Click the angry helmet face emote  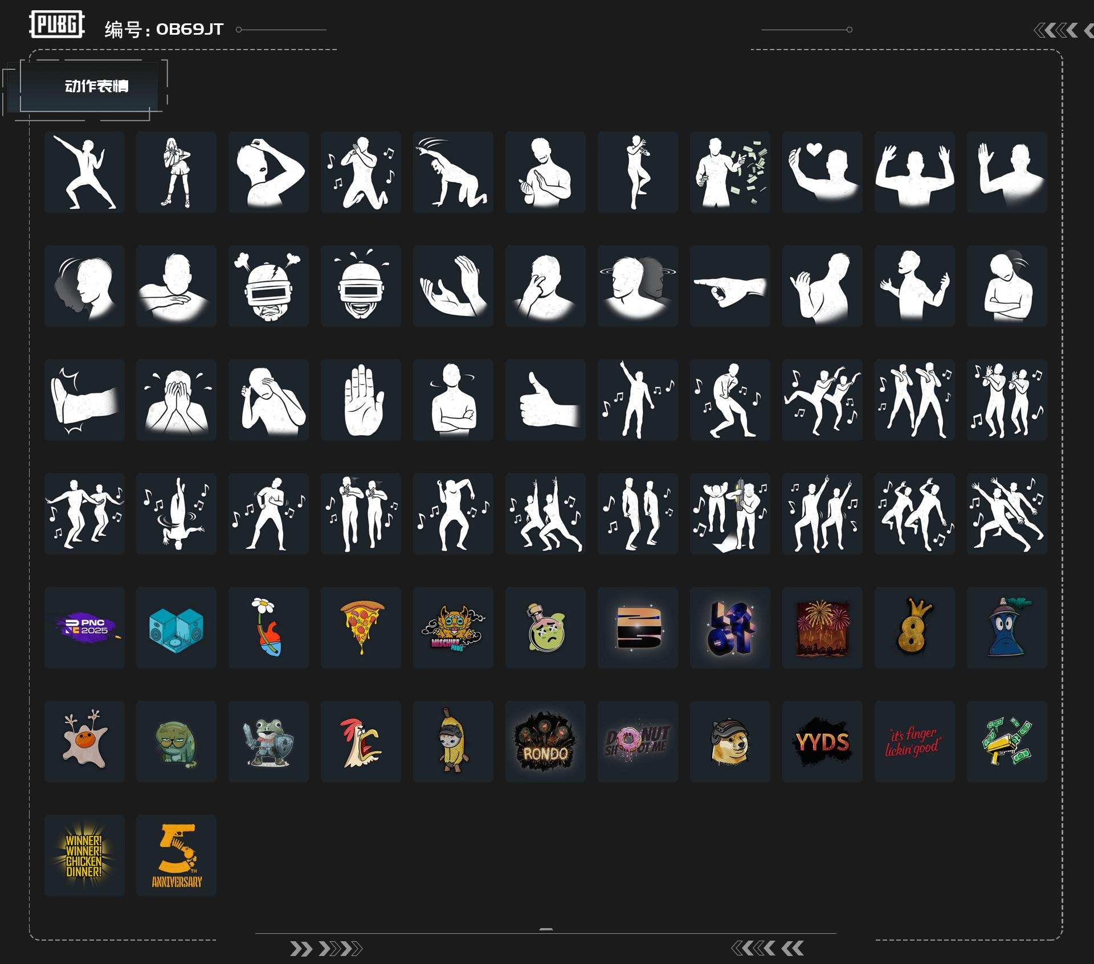268,286
